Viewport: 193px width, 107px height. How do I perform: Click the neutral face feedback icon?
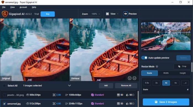(x=135, y=78)
